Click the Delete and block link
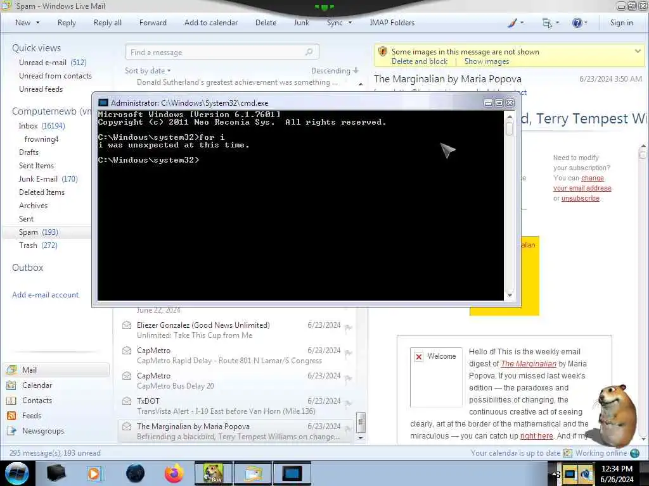649x486 pixels. [420, 61]
